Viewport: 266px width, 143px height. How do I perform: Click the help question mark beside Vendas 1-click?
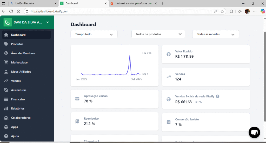(218, 96)
